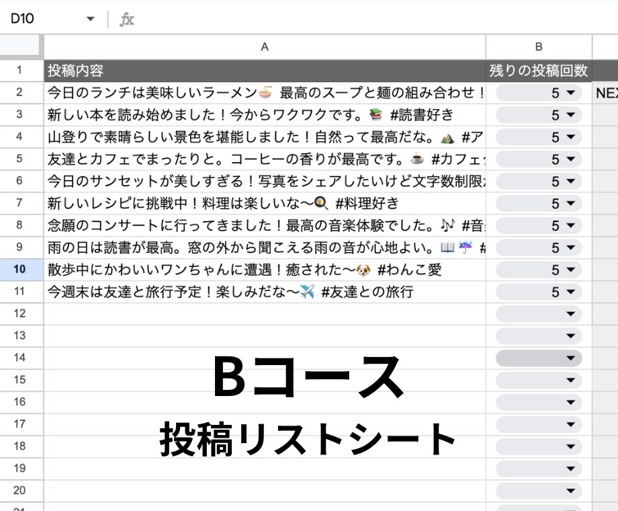The image size is (618, 511).
Task: Open the empty dropdown in row 16
Action: pyautogui.click(x=538, y=402)
